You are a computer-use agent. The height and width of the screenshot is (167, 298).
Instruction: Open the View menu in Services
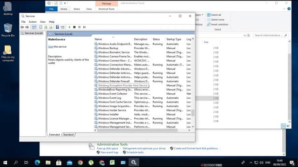[42, 22]
